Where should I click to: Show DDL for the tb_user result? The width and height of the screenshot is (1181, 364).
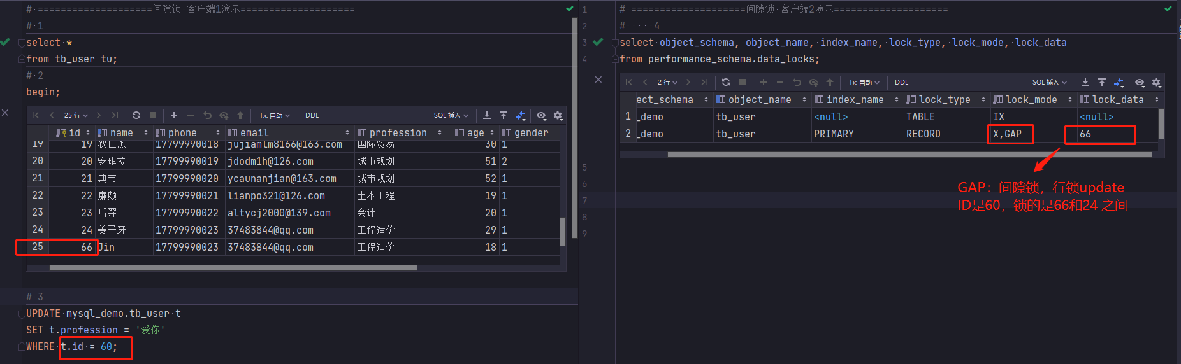click(312, 115)
